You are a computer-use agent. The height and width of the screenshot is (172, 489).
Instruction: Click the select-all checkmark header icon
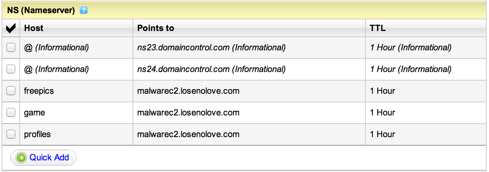[11, 28]
